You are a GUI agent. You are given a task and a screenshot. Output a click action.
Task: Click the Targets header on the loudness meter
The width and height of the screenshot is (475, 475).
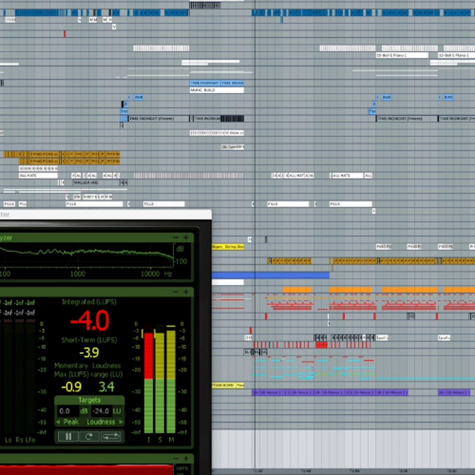tap(89, 400)
